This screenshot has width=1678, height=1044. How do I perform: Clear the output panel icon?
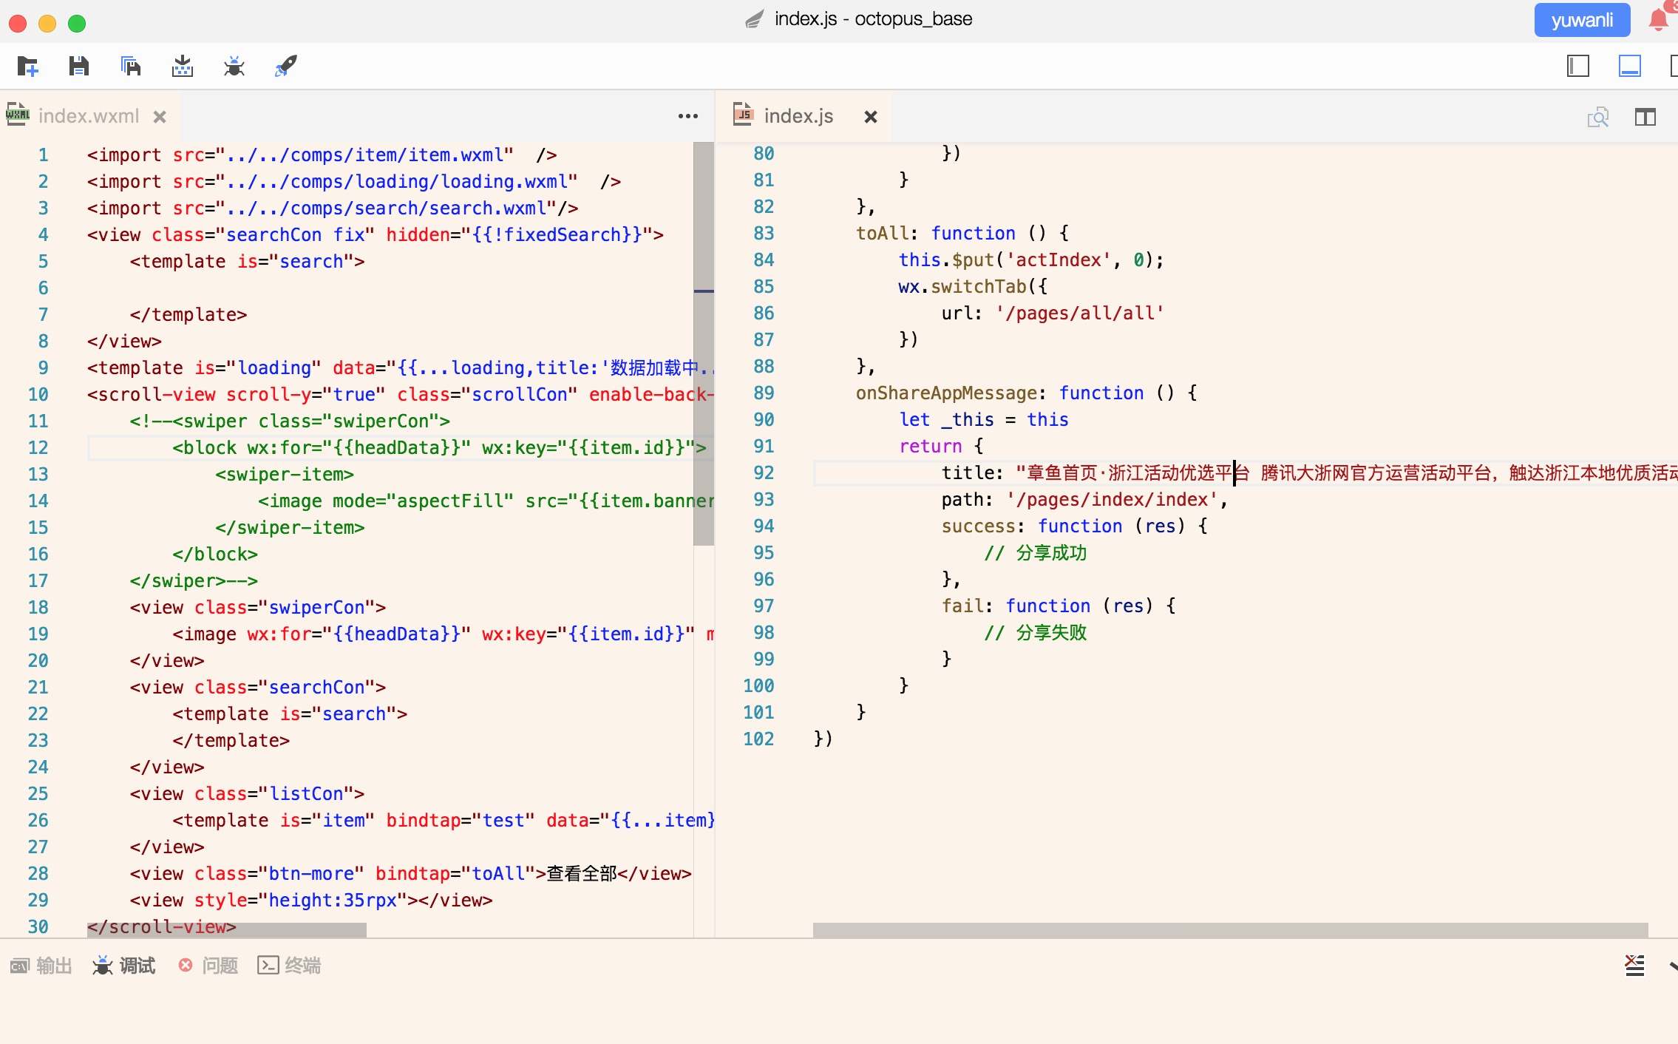click(1634, 965)
